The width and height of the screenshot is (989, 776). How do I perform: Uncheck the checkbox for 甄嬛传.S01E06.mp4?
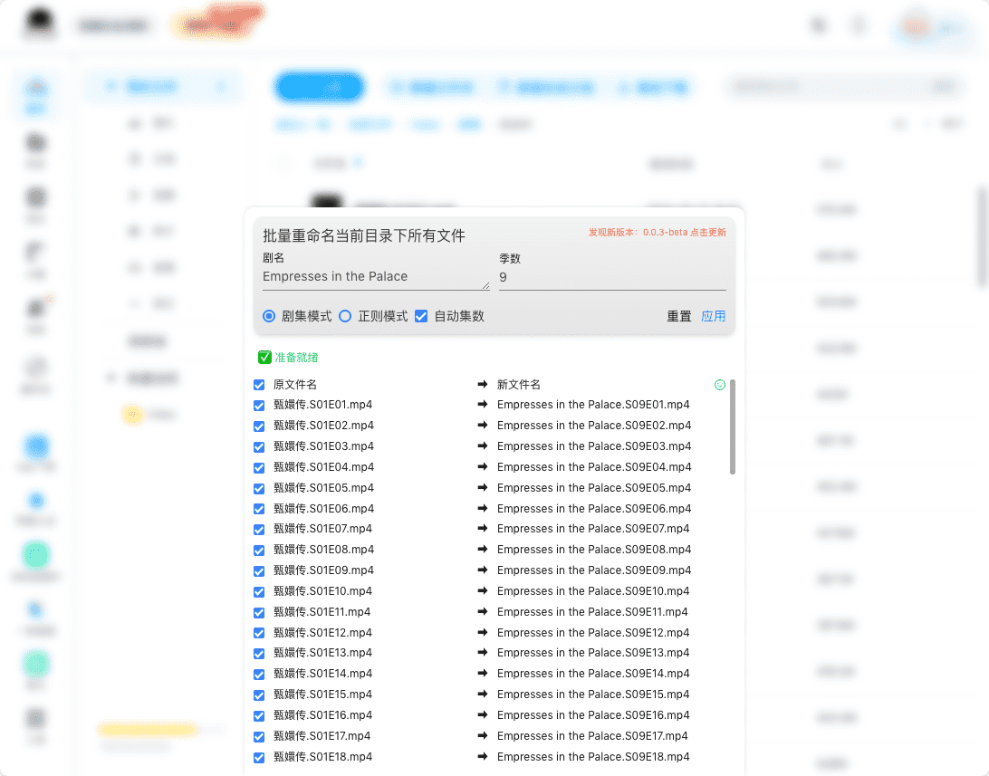(259, 509)
